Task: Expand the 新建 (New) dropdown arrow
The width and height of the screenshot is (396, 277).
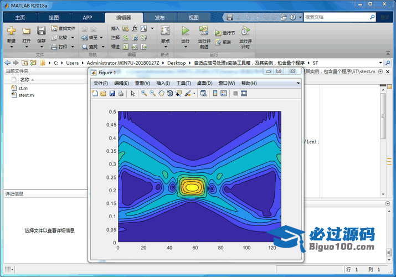Action: [x=12, y=47]
